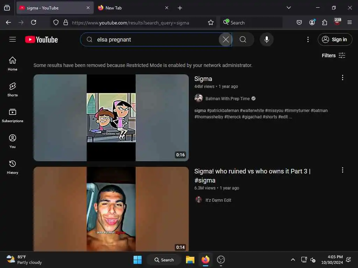Start voice search with the microphone

tap(266, 39)
